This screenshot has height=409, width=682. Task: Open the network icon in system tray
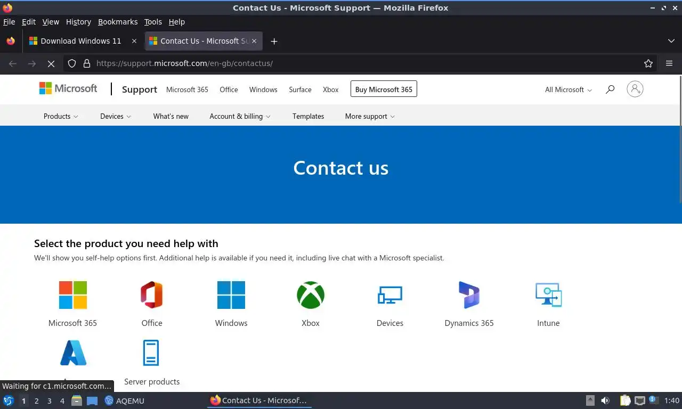coord(639,400)
